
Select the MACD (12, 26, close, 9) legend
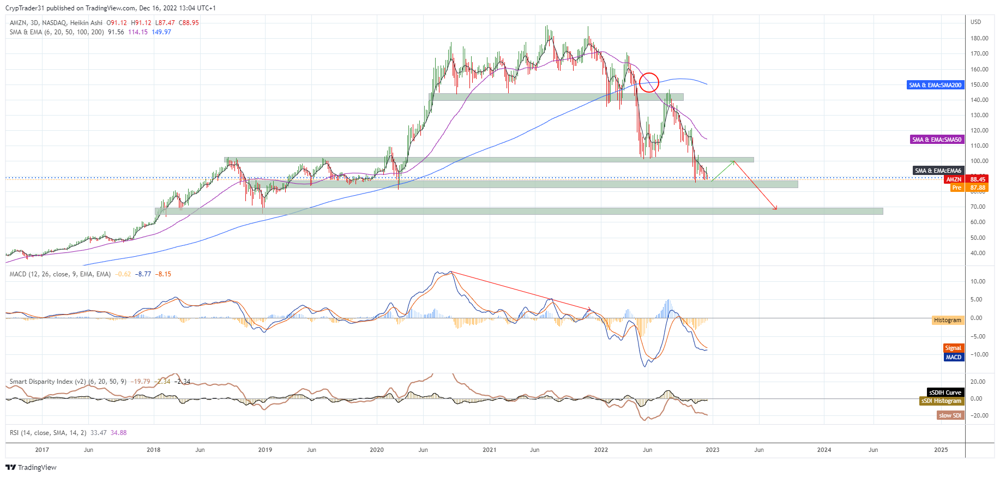click(60, 274)
